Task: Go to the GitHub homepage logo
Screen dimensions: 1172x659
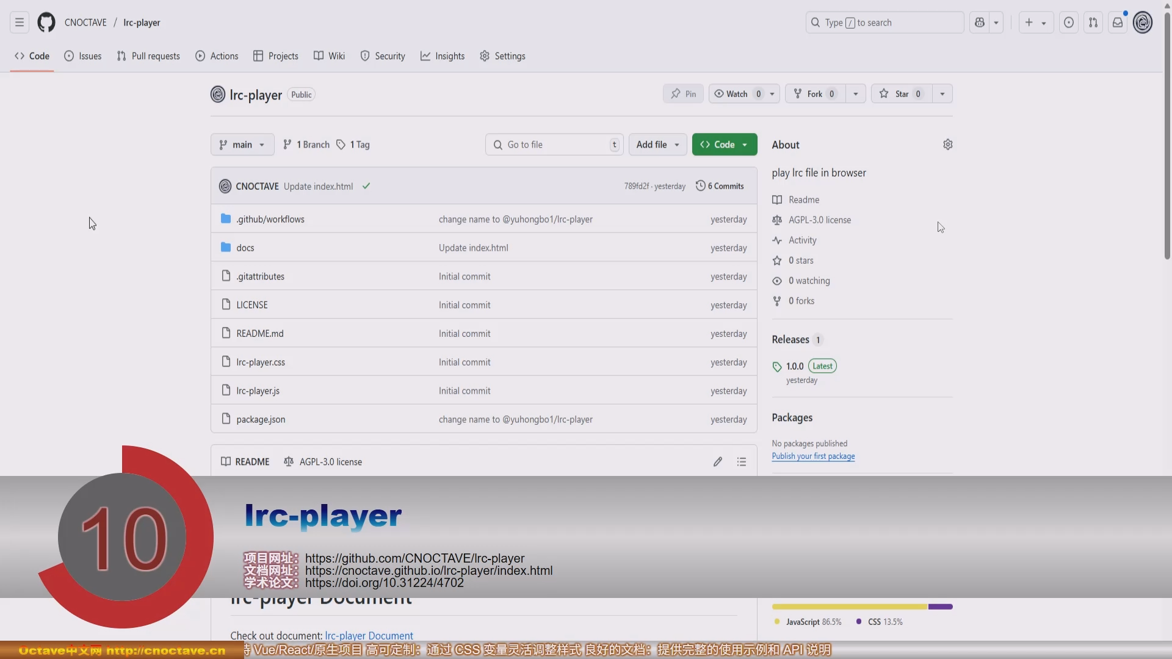Action: pyautogui.click(x=46, y=23)
